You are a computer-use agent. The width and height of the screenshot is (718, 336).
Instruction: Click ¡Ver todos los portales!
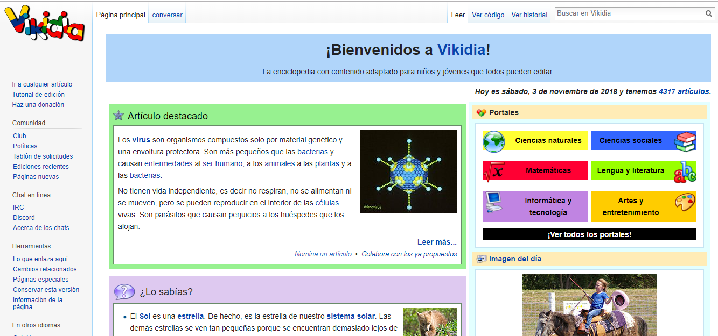click(x=590, y=234)
